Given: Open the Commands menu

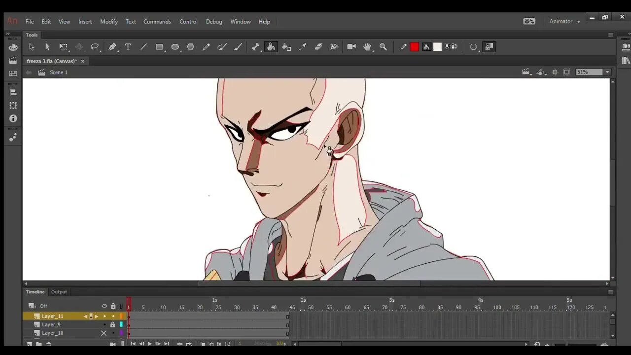Looking at the screenshot, I should [x=157, y=22].
